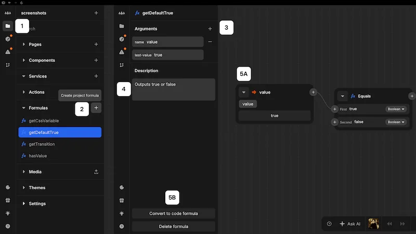This screenshot has width=416, height=234.
Task: Click the lightbulb icon in the far-left sidebar
Action: click(x=8, y=213)
